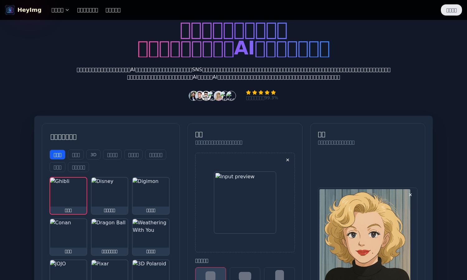Choose the Digimon style thumbnail
467x280 pixels.
point(151,196)
